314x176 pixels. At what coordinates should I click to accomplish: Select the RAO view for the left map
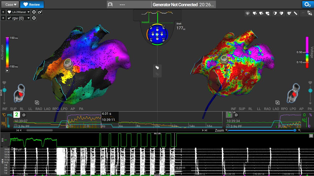point(38,109)
